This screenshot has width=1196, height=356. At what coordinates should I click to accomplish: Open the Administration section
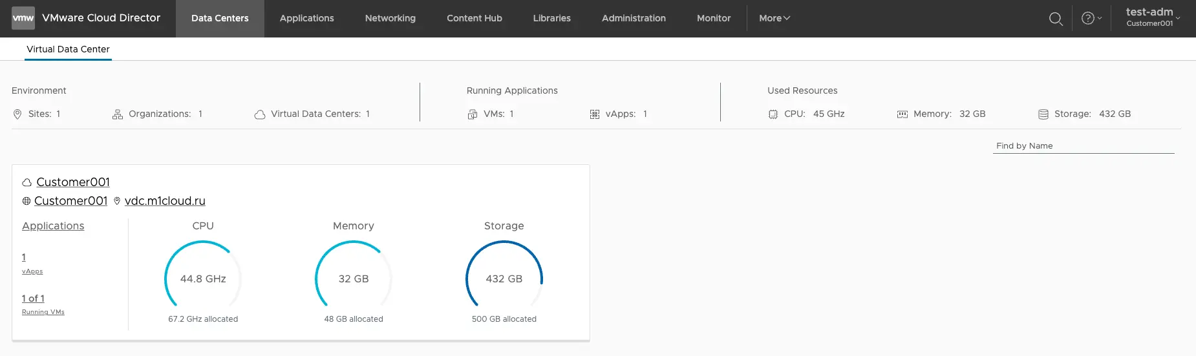(634, 18)
